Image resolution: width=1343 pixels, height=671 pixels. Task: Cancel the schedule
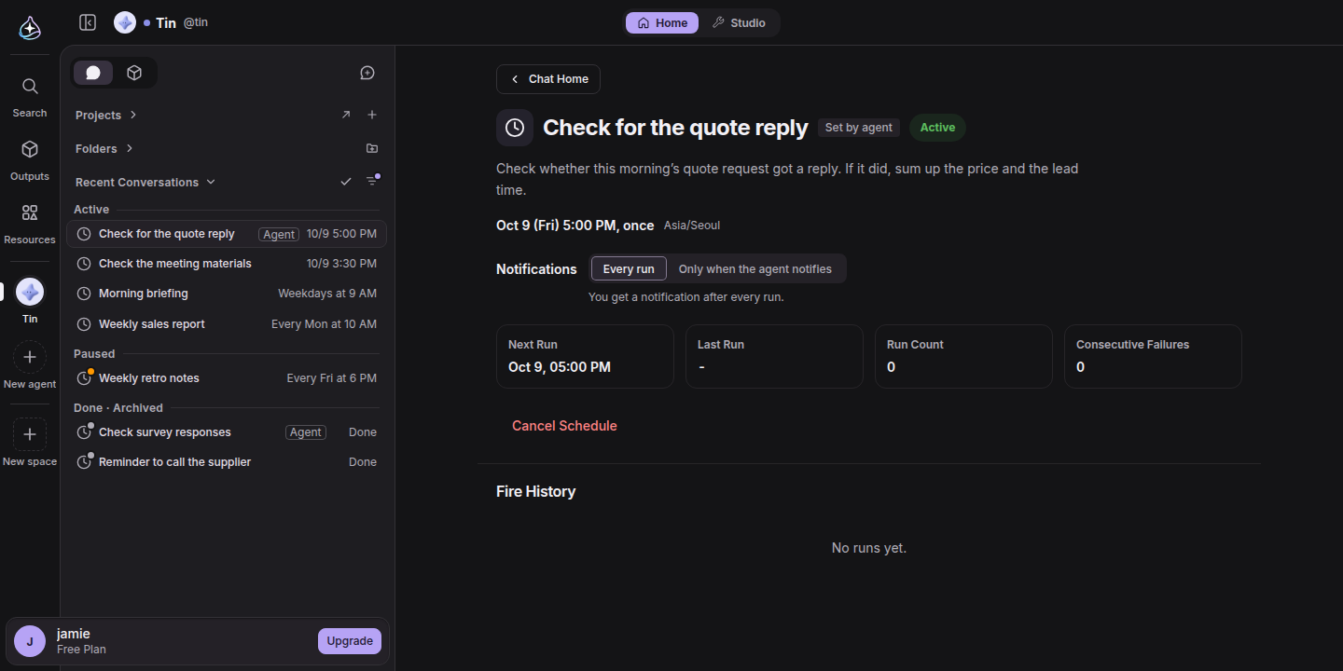point(564,426)
